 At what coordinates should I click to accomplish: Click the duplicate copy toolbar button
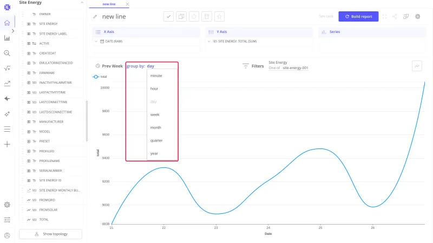(x=181, y=17)
